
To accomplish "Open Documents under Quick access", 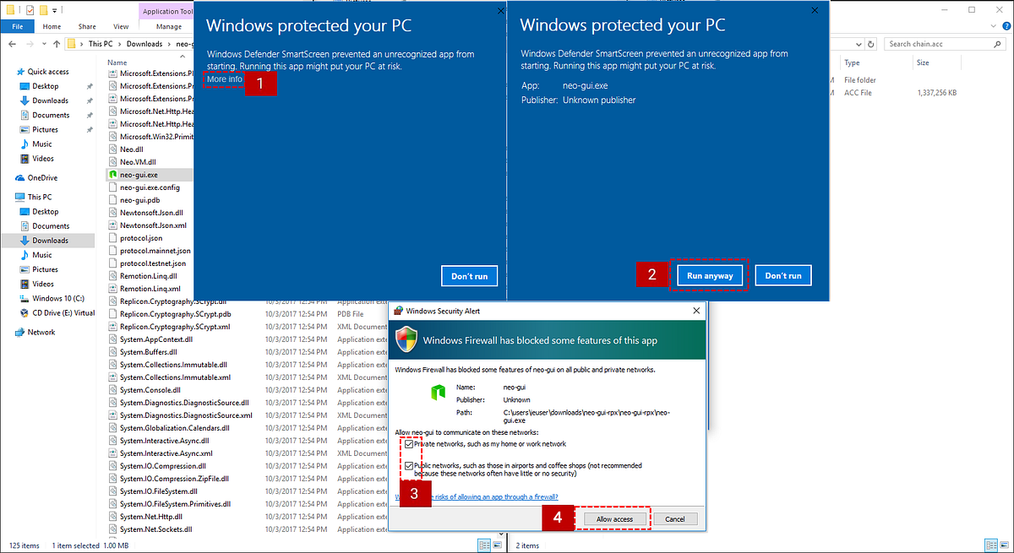I will click(51, 115).
